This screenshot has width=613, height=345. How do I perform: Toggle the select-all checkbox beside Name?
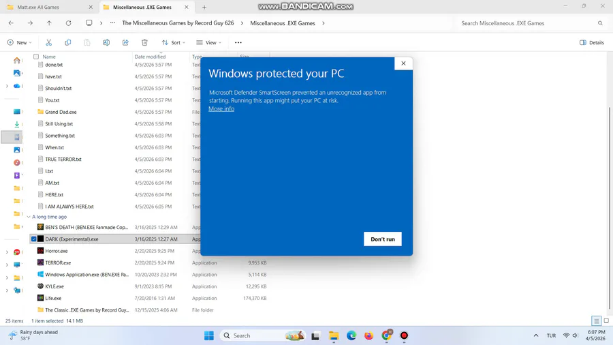pyautogui.click(x=36, y=57)
